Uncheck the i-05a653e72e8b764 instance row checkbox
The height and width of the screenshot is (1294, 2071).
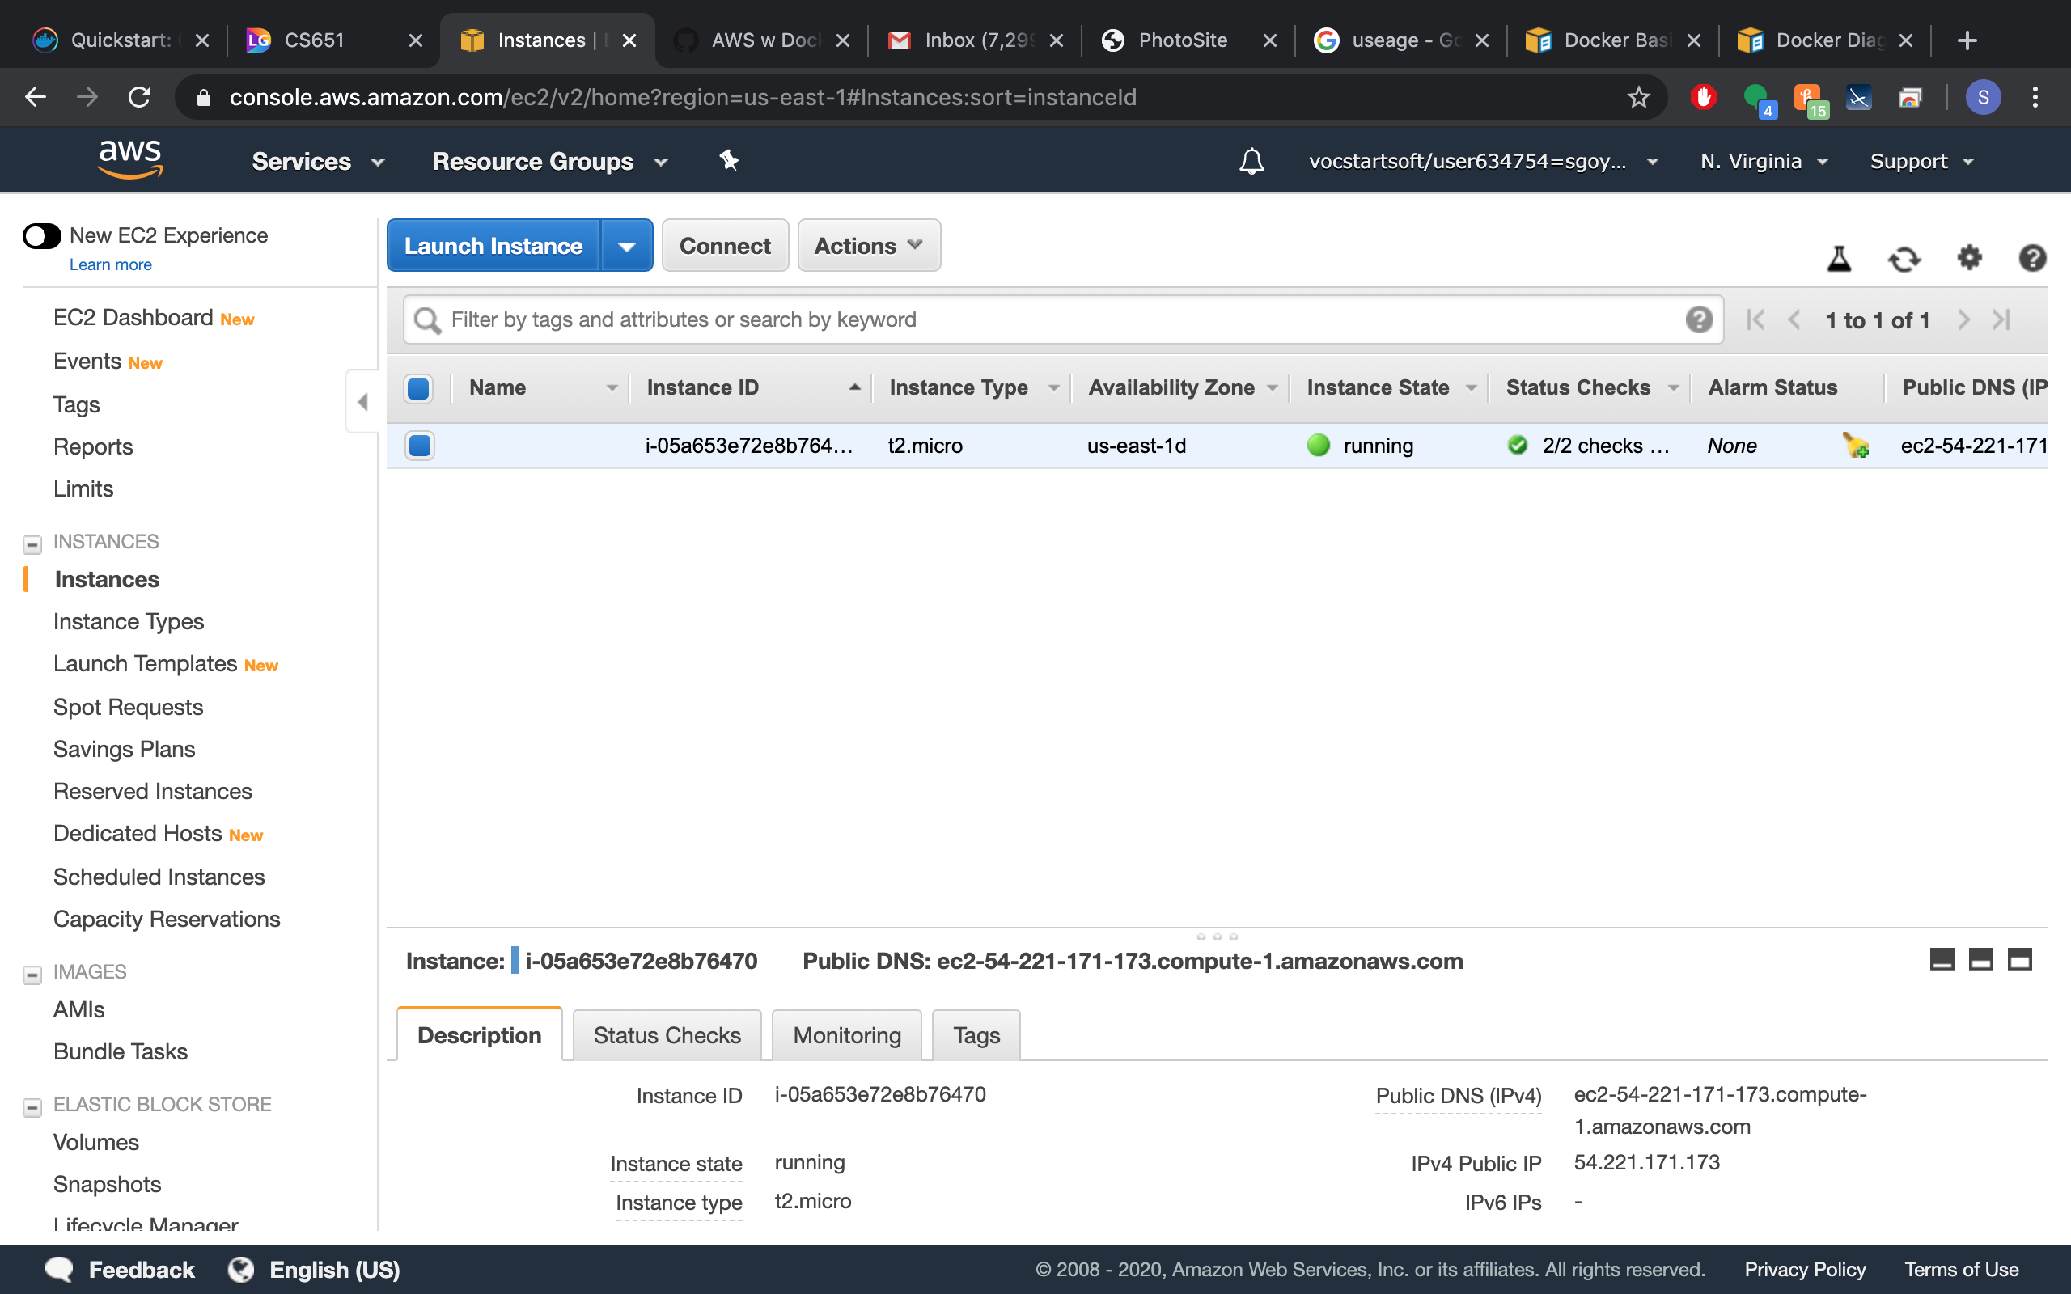tap(419, 445)
